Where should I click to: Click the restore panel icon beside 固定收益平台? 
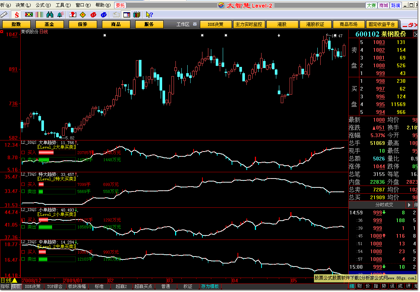410,25
